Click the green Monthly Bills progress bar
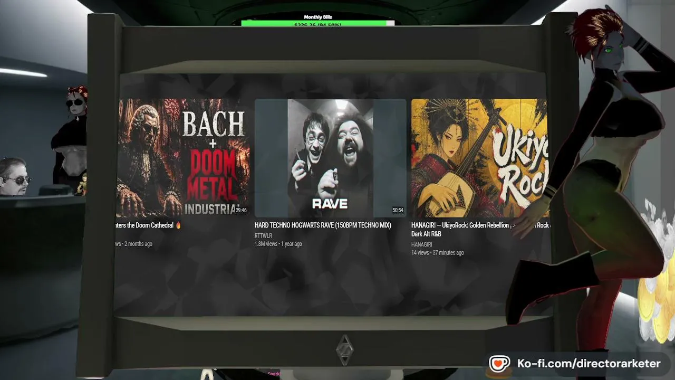The image size is (675, 380). pyautogui.click(x=317, y=24)
